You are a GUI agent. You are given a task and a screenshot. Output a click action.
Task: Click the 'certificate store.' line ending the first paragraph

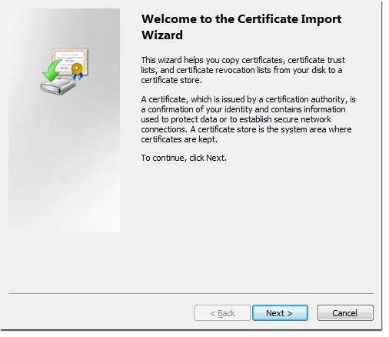pyautogui.click(x=171, y=80)
